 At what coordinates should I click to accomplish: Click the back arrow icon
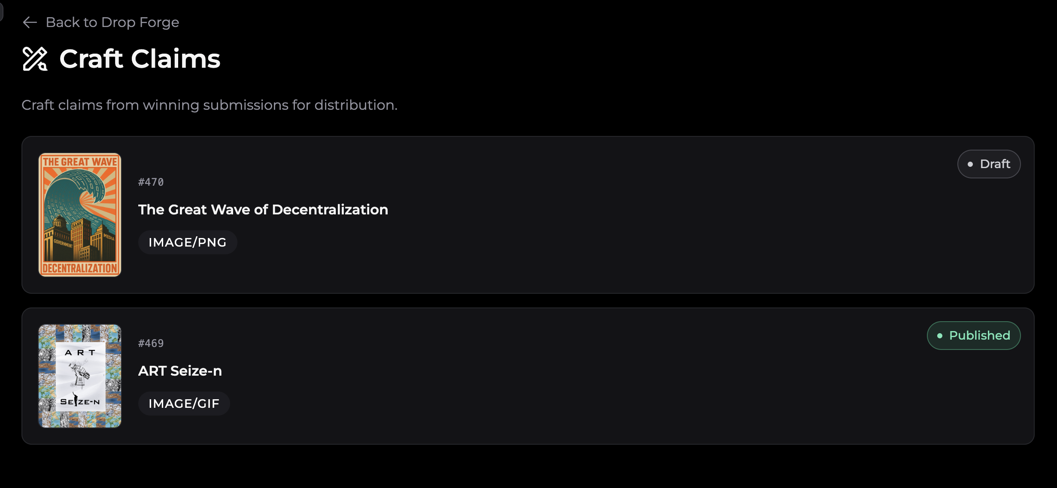coord(30,22)
